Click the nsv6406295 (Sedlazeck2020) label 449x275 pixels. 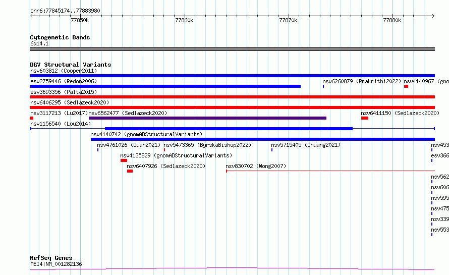point(70,102)
